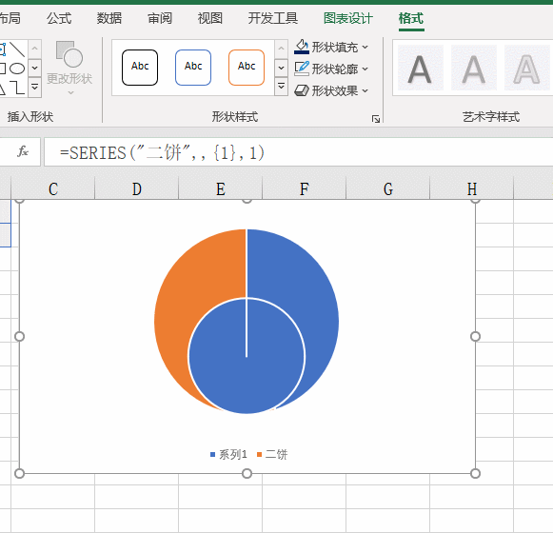Go to the 图表设计 tab
This screenshot has width=553, height=533.
pos(348,18)
